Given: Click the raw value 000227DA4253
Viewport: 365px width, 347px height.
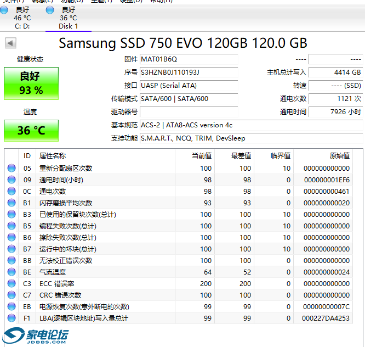Looking at the screenshot, I should (326, 318).
